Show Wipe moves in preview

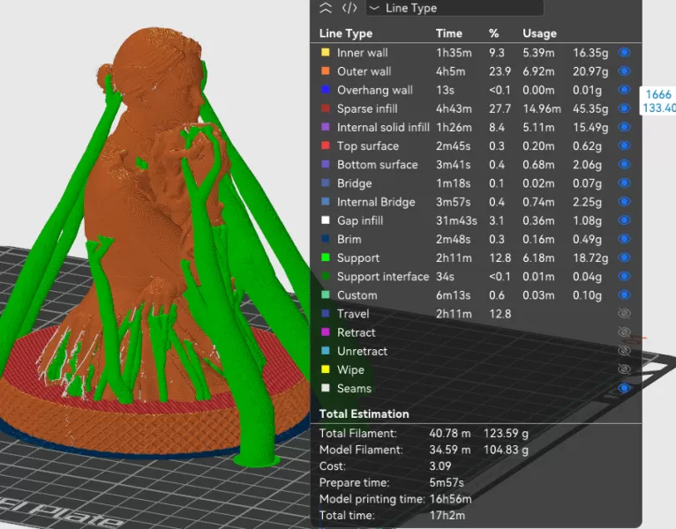coord(625,369)
